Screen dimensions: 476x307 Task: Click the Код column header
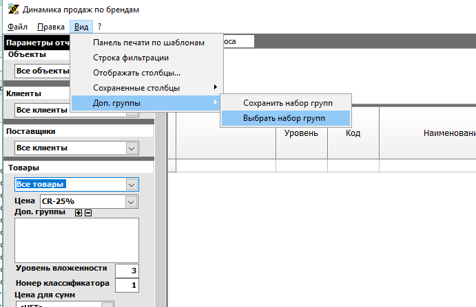point(353,133)
